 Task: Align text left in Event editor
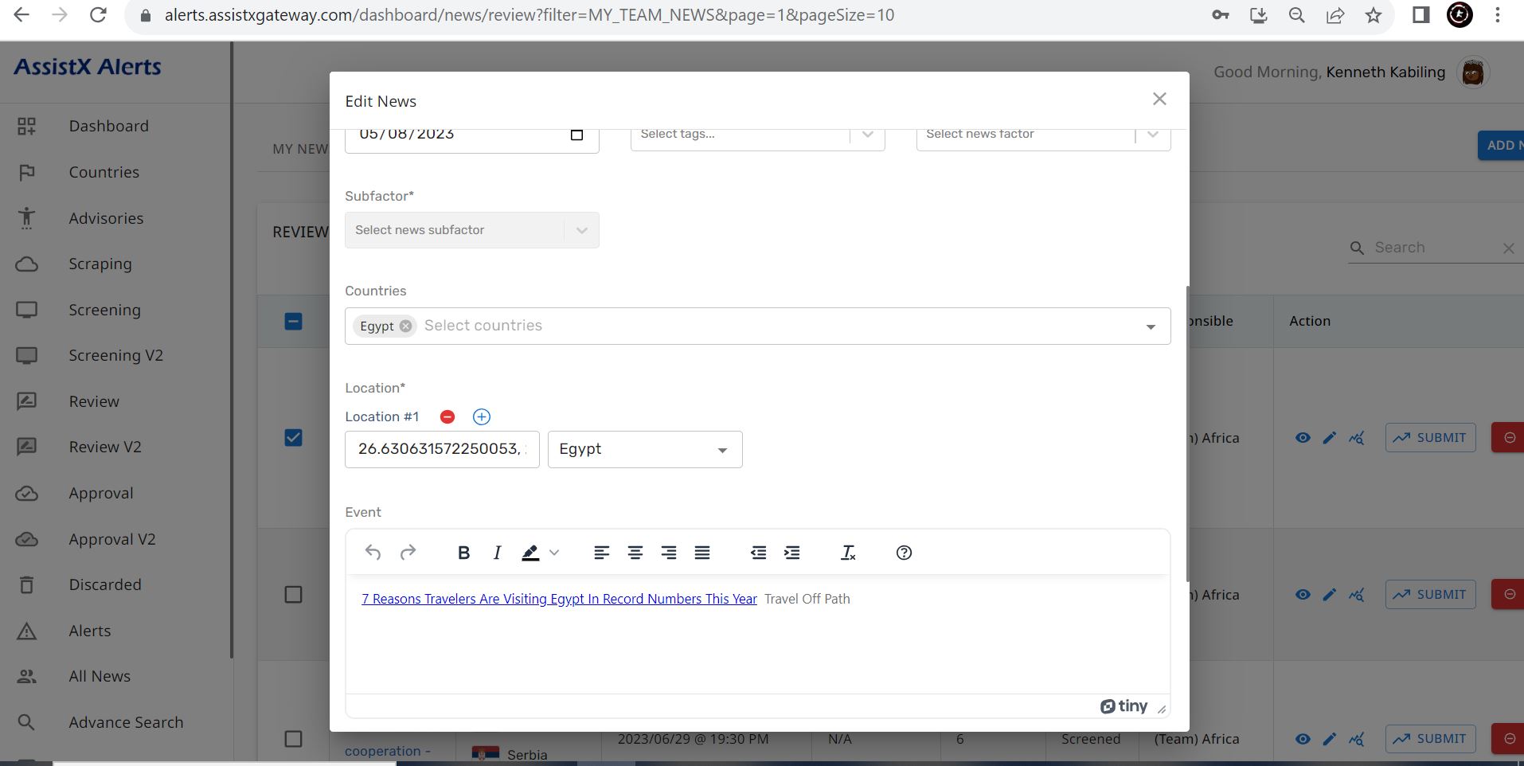602,553
